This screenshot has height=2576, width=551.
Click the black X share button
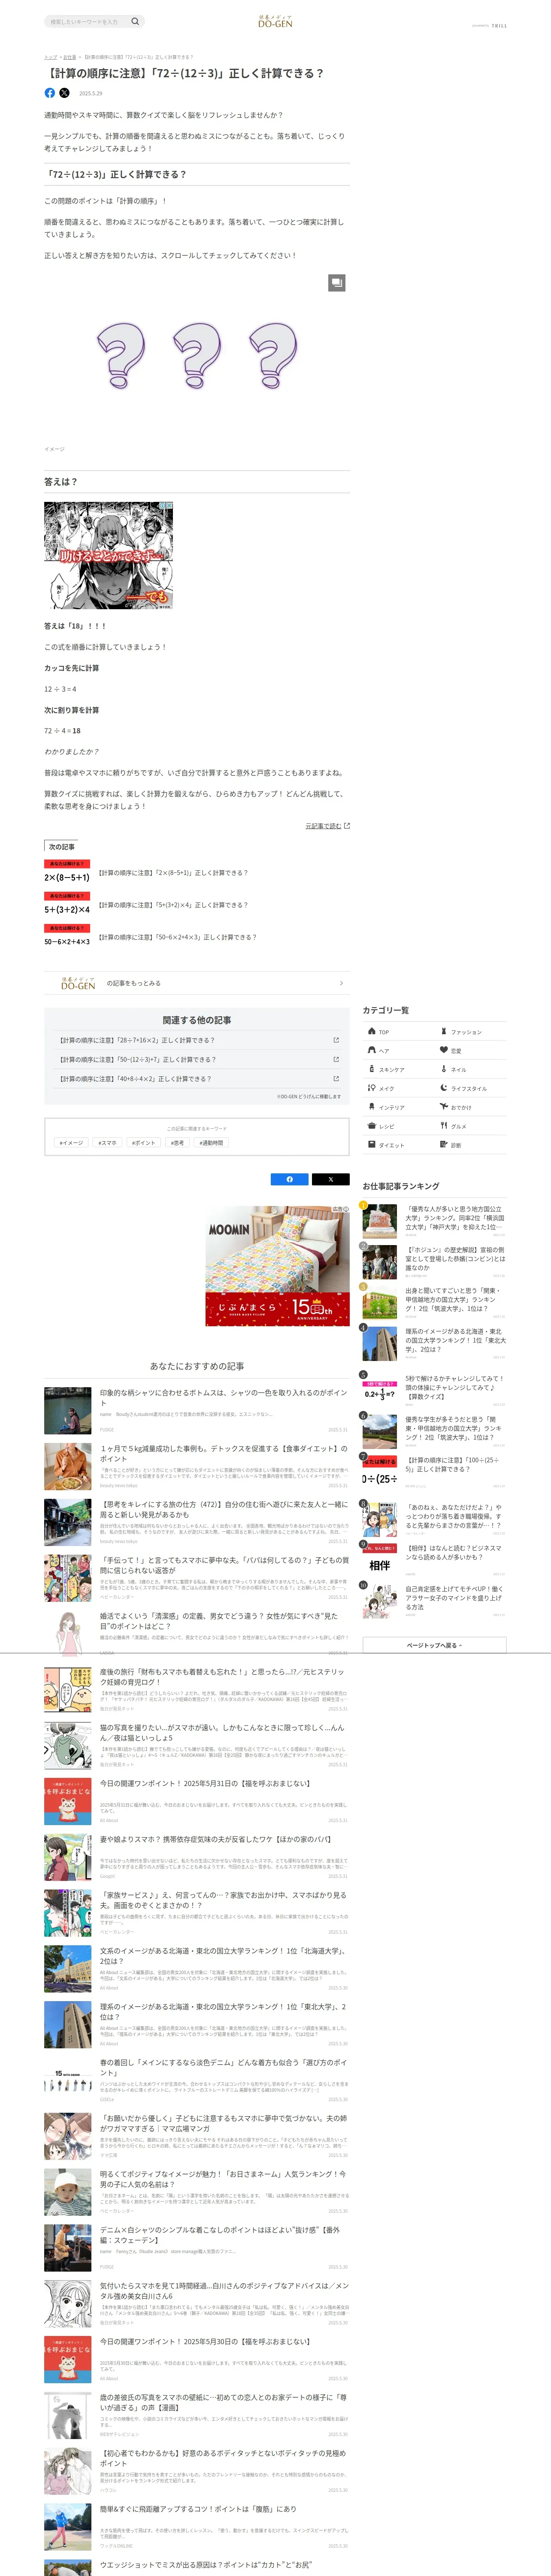(x=331, y=1179)
